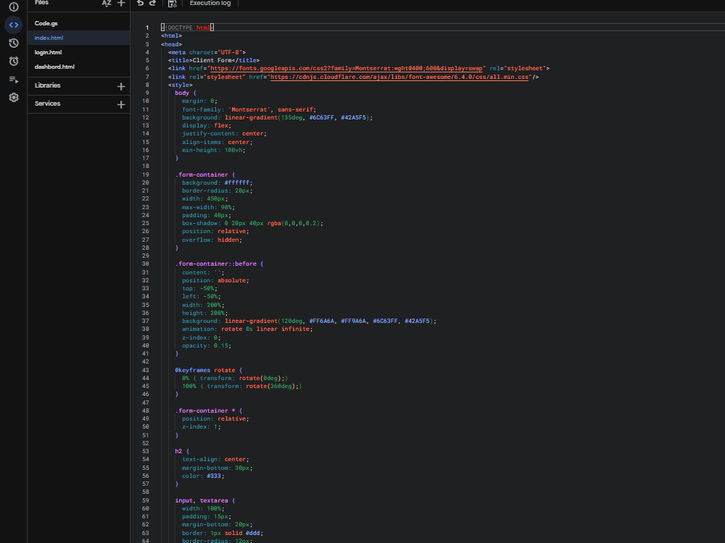Open the Executions list-play icon
Viewport: 725px width, 543px height.
click(x=13, y=80)
